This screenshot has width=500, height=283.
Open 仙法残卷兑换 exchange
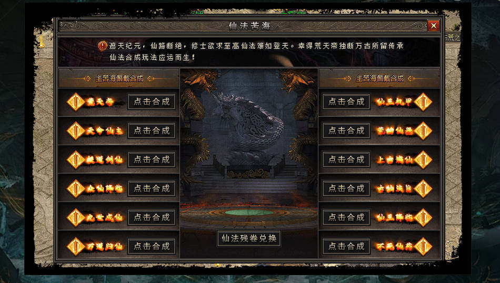(x=249, y=238)
